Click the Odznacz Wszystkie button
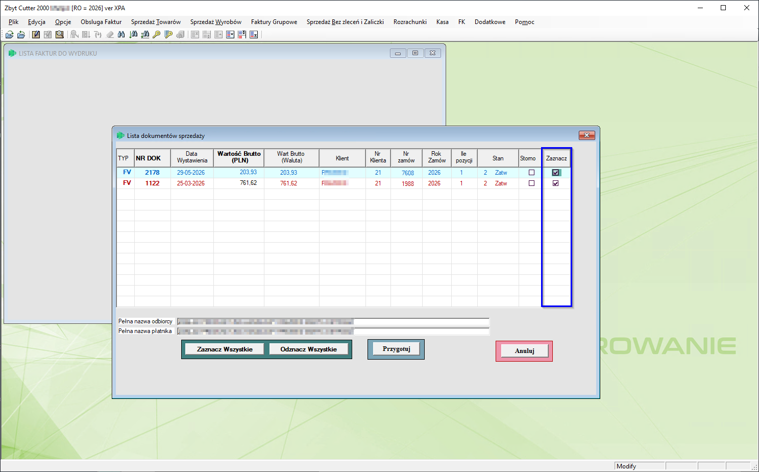This screenshot has width=759, height=472. point(308,349)
